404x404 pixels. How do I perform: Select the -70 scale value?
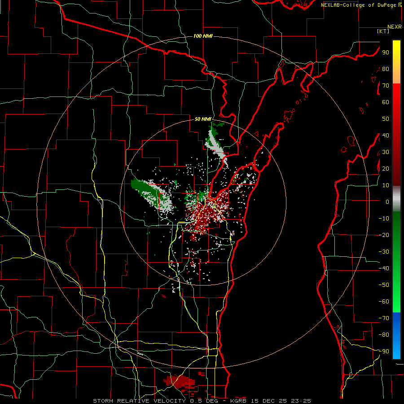384,318
